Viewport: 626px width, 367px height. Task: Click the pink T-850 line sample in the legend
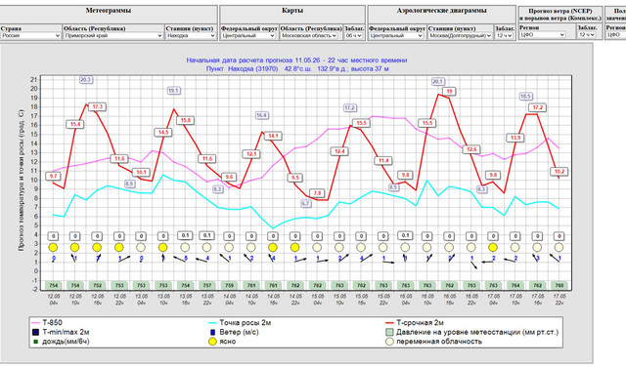[x=36, y=323]
